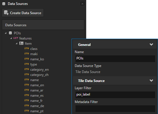Click the object icon beside Item
This screenshot has height=114, width=158.
tap(21, 43)
